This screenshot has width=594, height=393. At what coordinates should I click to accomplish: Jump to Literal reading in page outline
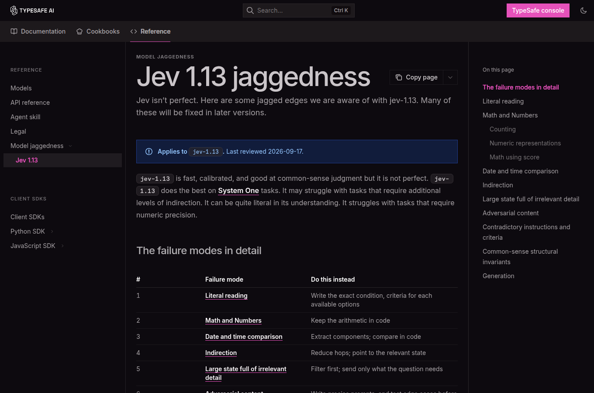point(503,101)
